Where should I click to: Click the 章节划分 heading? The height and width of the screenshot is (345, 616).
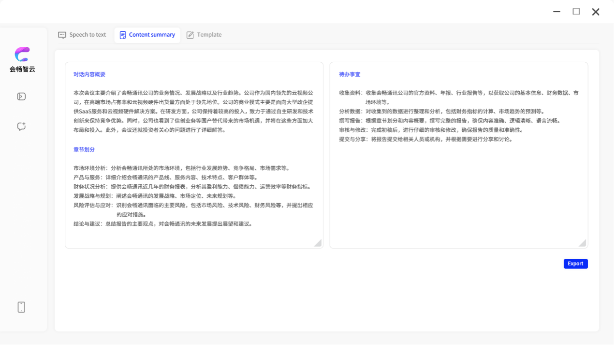click(x=84, y=150)
